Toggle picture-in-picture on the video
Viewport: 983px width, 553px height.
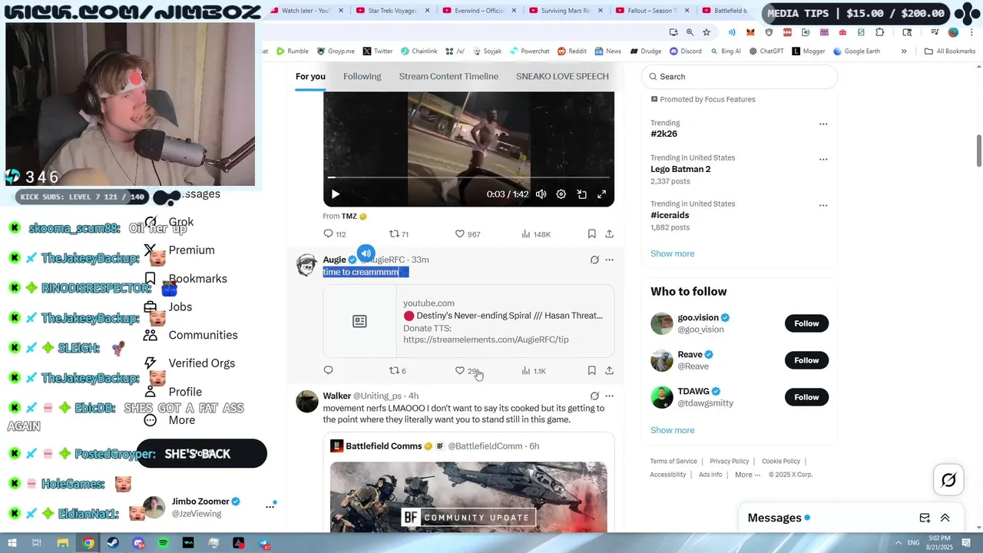581,194
